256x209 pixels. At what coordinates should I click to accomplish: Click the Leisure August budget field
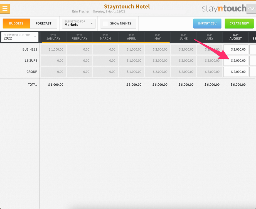click(x=236, y=61)
